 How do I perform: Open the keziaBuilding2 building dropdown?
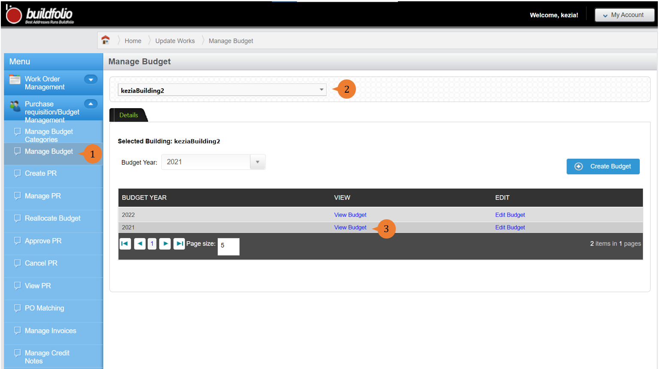[222, 90]
